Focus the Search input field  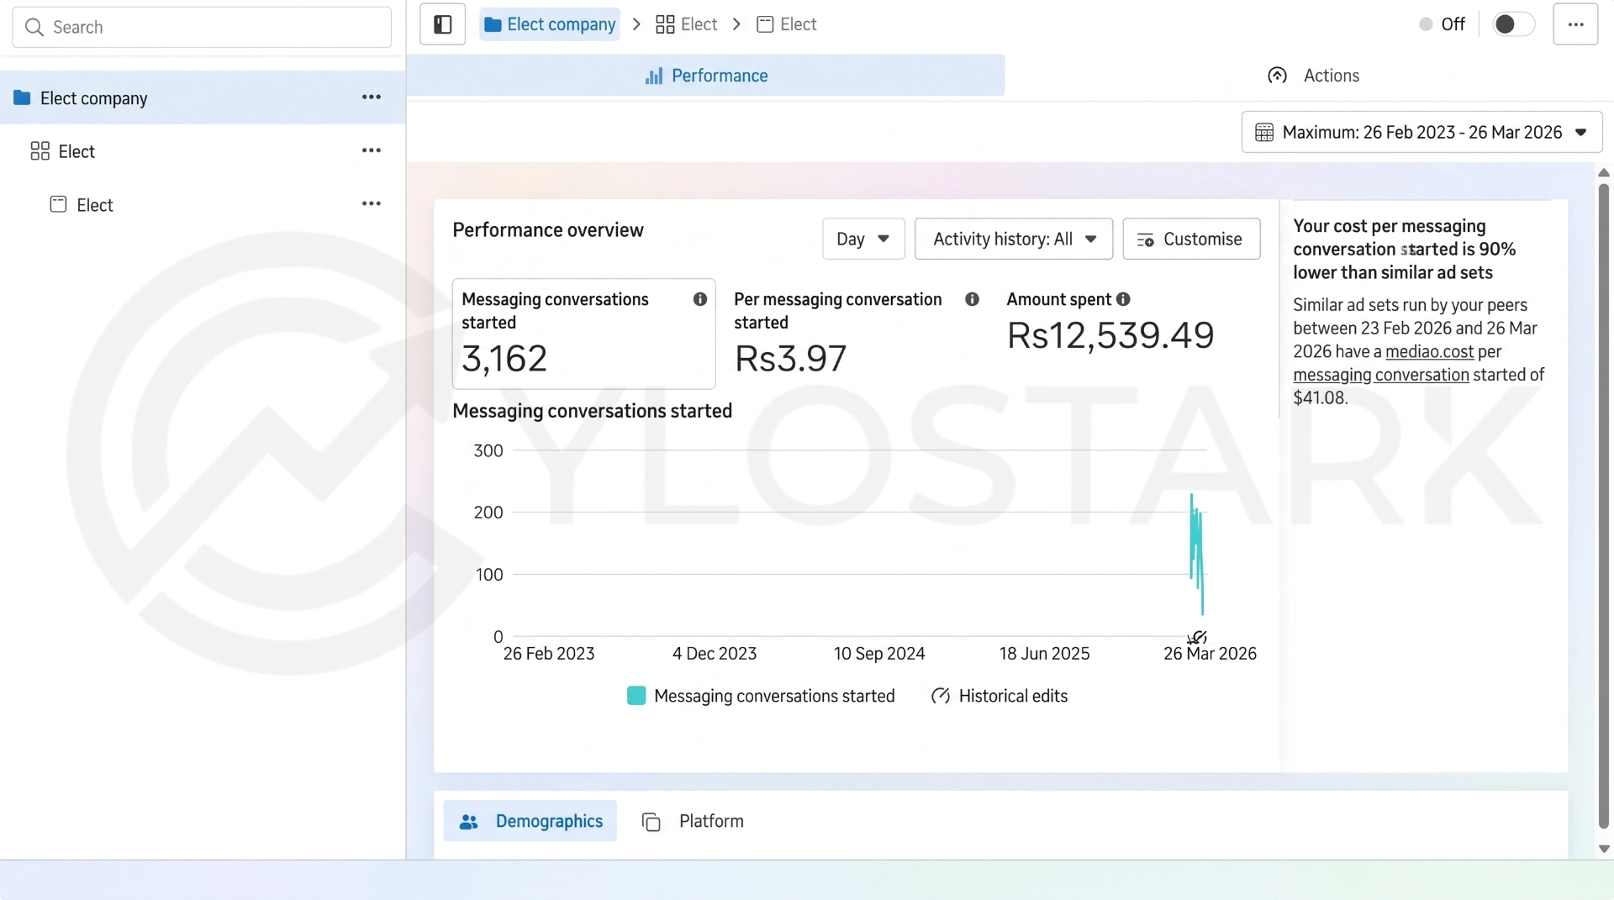(x=202, y=28)
